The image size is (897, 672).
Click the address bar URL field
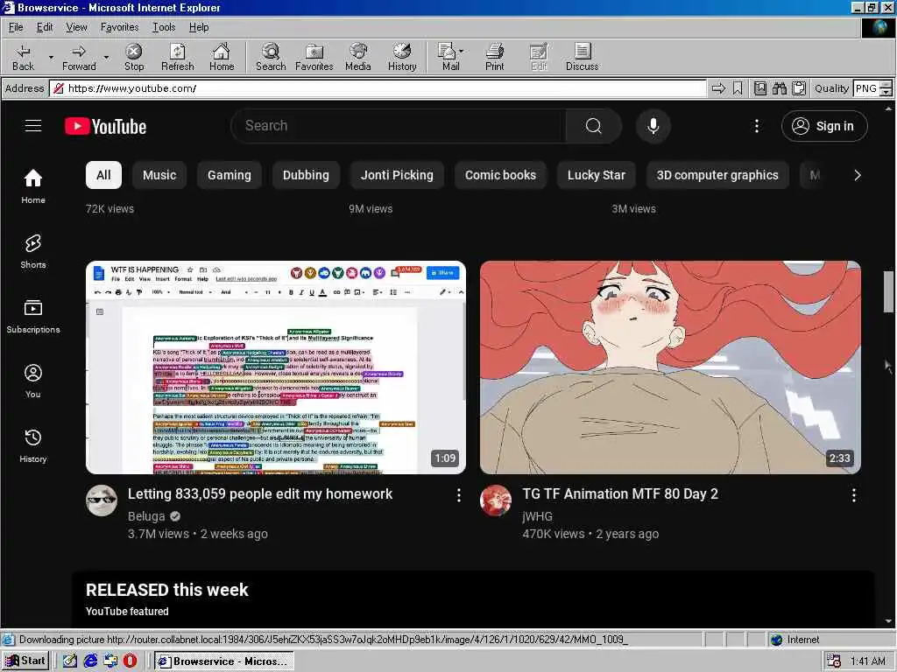378,88
